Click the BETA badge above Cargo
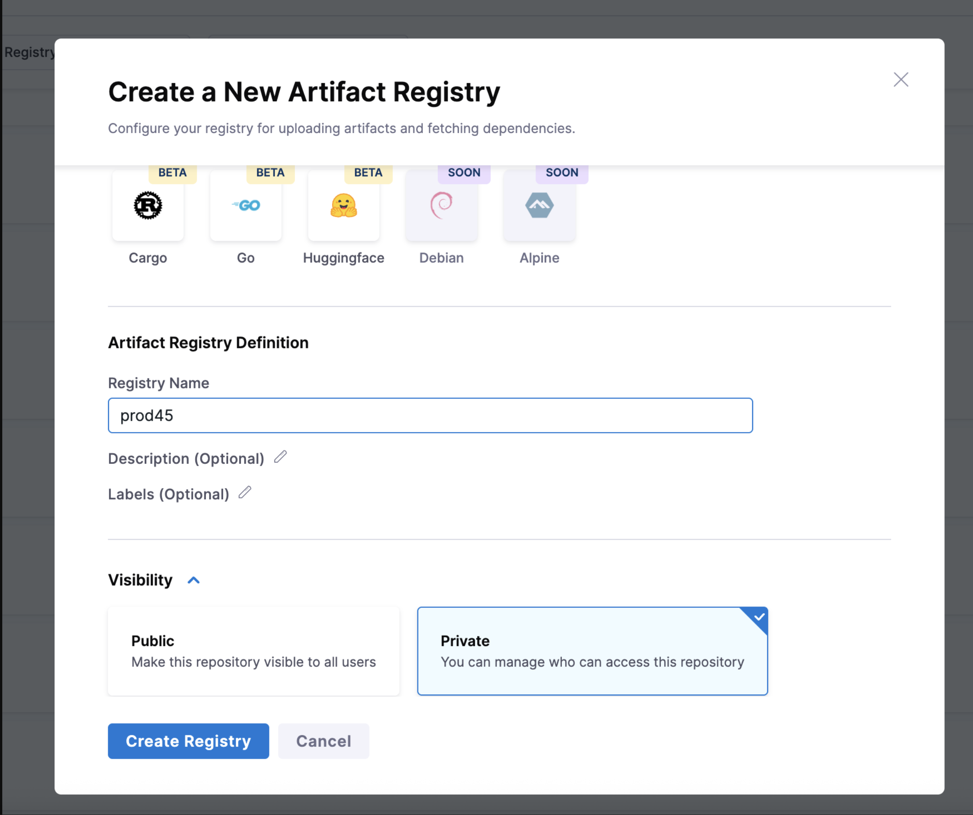 click(x=172, y=172)
